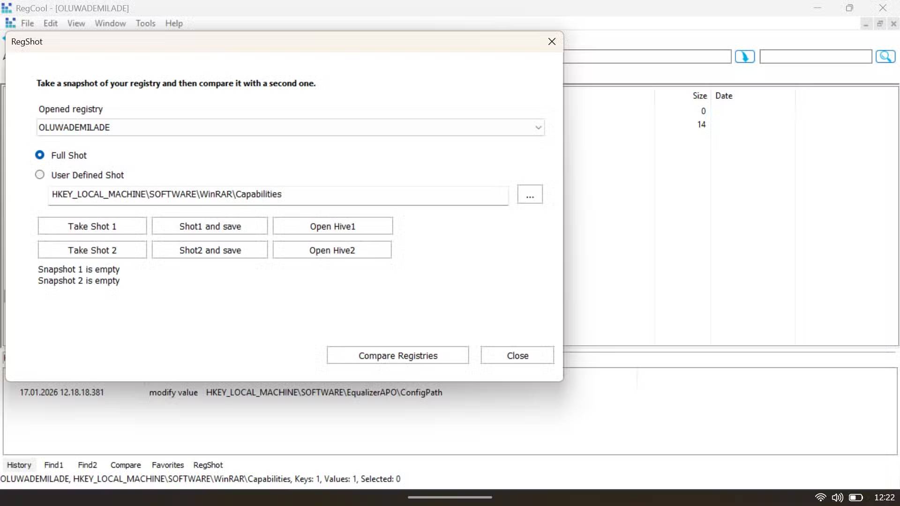Click the Take Shot 1 button
This screenshot has height=506, width=900.
tap(92, 226)
